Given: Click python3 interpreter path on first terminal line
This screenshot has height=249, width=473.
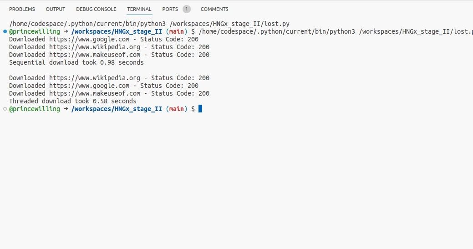Looking at the screenshot, I should point(87,24).
